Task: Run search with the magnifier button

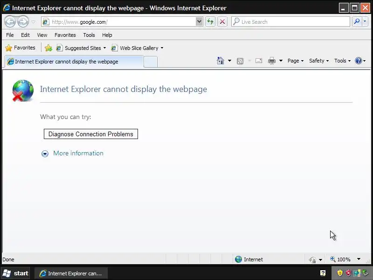Action: pyautogui.click(x=357, y=21)
